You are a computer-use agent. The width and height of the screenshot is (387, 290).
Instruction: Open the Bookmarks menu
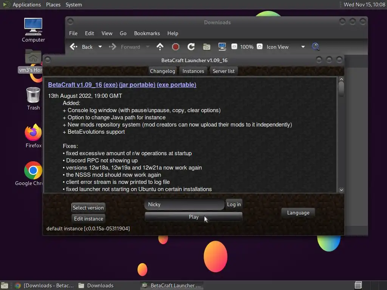(147, 33)
